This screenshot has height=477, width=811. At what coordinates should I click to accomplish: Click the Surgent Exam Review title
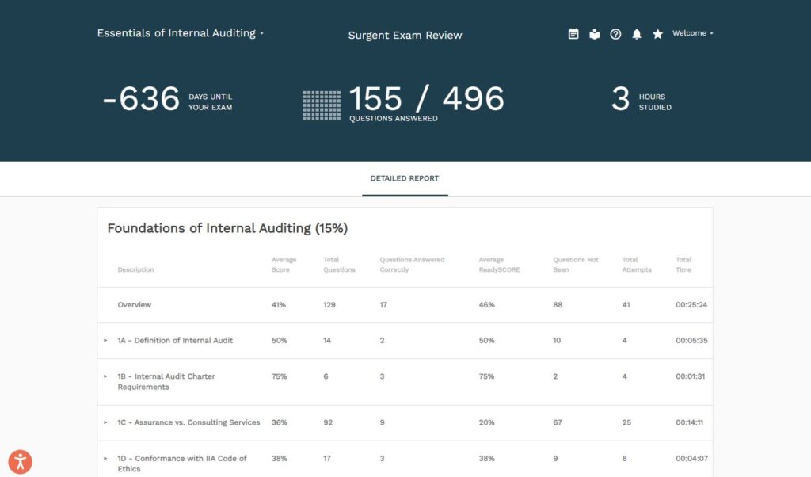(x=405, y=35)
